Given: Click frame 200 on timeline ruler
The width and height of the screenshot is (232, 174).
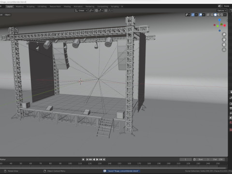Looking at the screenshot, I should click(x=169, y=163).
